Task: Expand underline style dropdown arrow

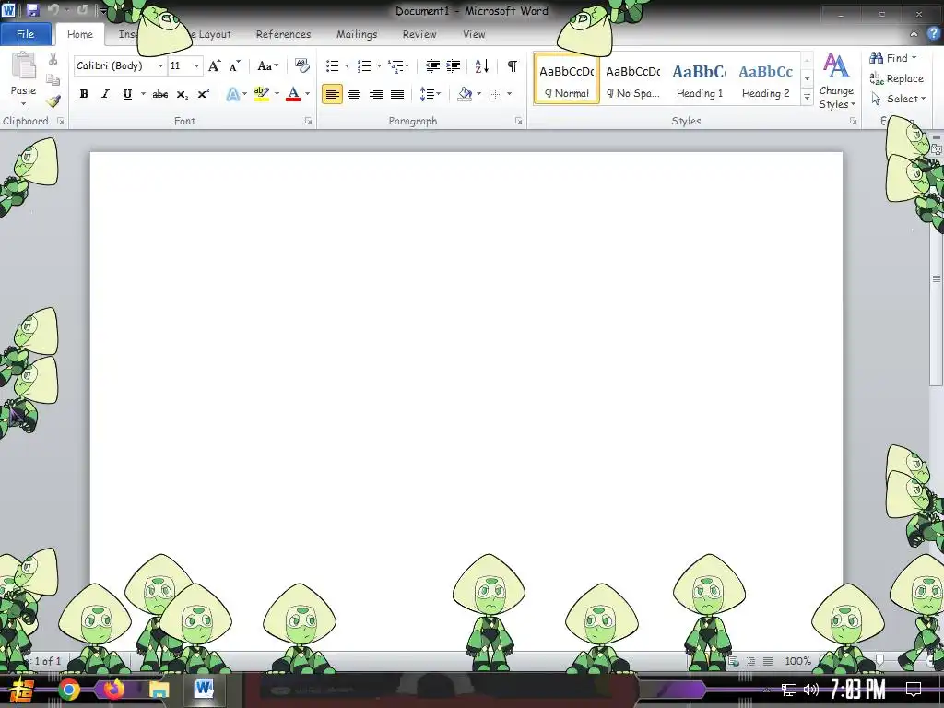Action: (x=143, y=94)
